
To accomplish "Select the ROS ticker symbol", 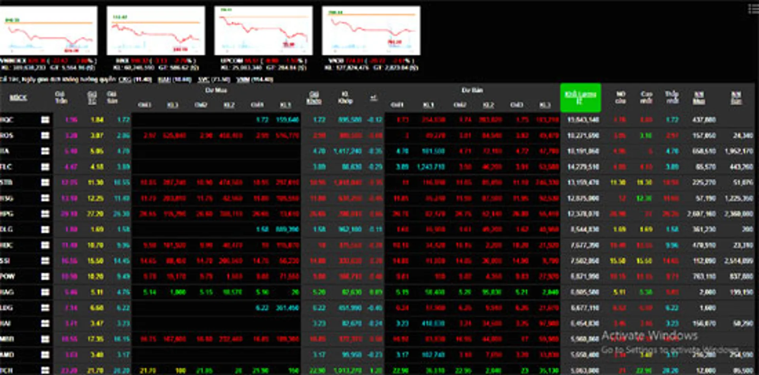I will point(7,135).
